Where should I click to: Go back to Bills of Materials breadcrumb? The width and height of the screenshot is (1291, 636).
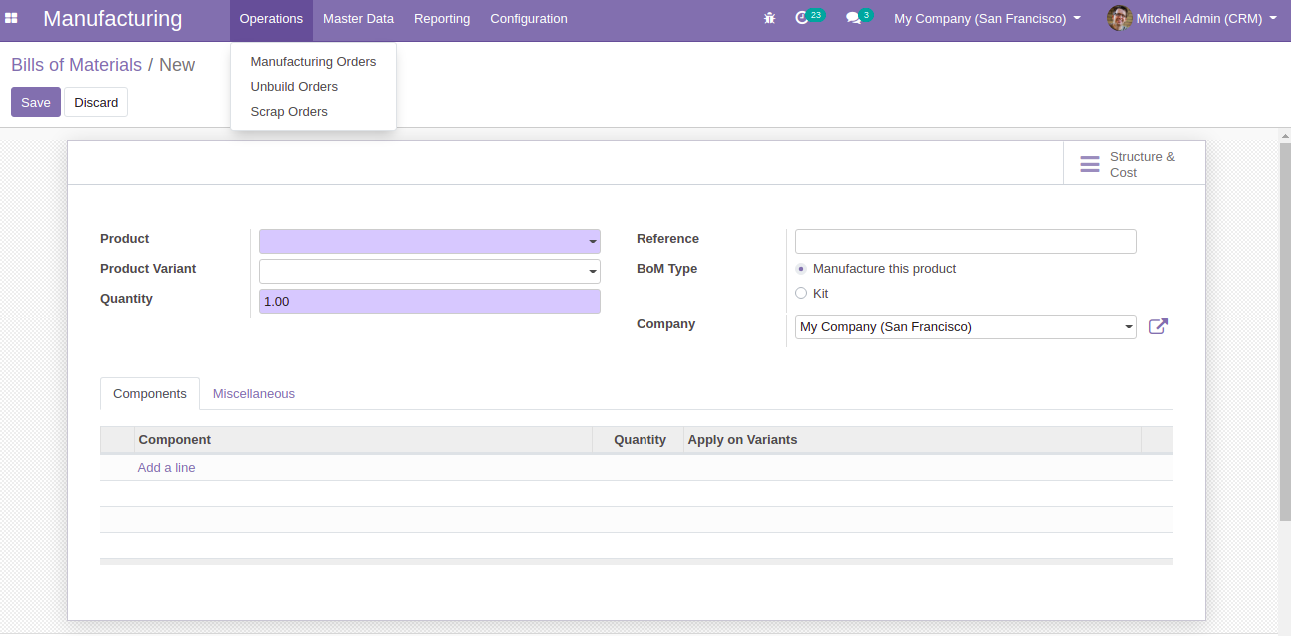[76, 65]
